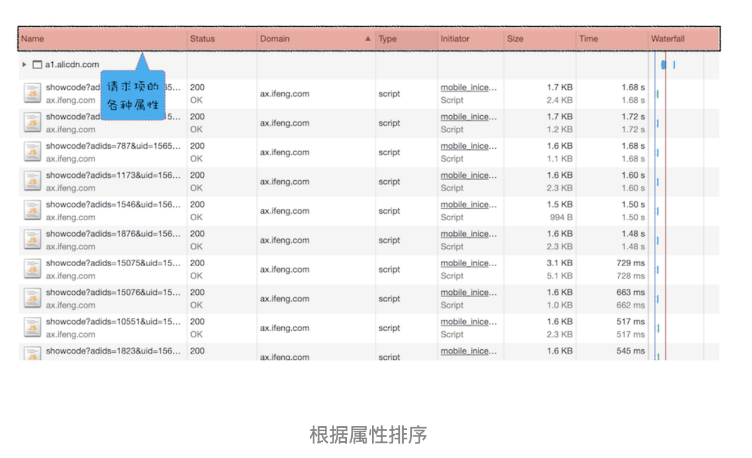Click the script type cell for adids=1546
This screenshot has width=752, height=458.
[389, 211]
